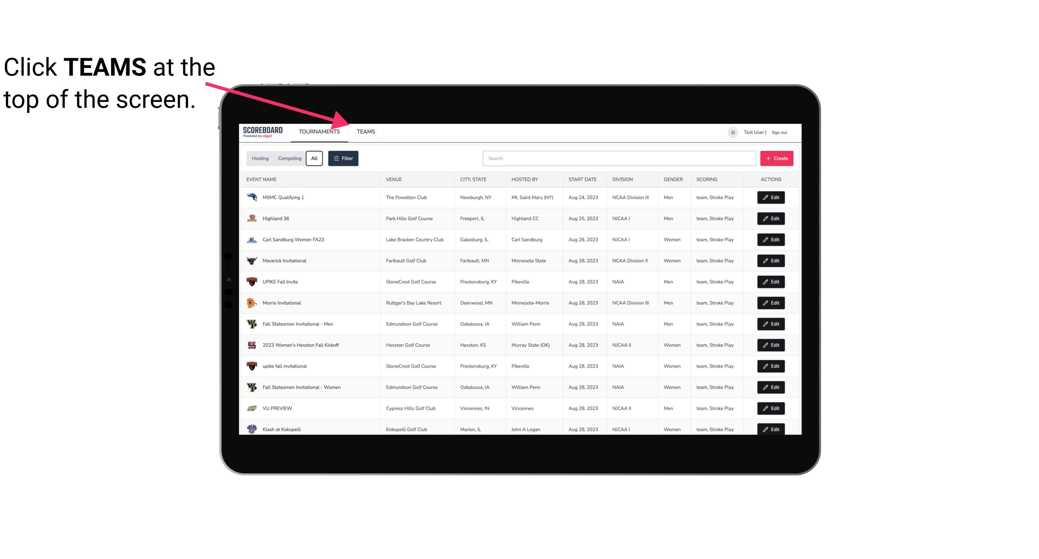This screenshot has height=559, width=1039.
Task: Toggle the Hosting filter button
Action: pyautogui.click(x=260, y=159)
